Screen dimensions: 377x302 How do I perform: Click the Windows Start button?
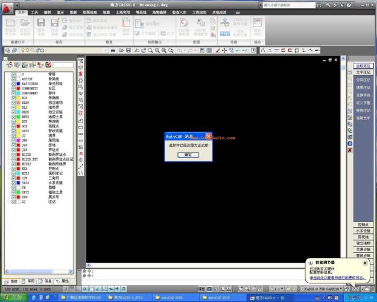point(13,298)
